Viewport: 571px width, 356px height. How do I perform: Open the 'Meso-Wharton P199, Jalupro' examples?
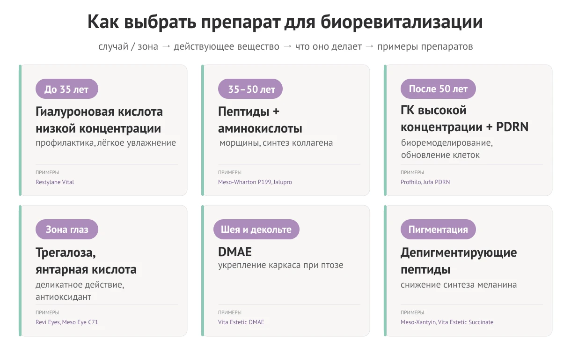tap(255, 182)
